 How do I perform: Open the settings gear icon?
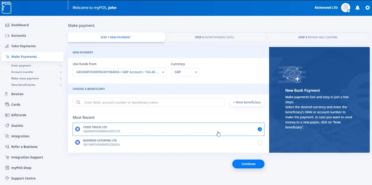click(367, 8)
